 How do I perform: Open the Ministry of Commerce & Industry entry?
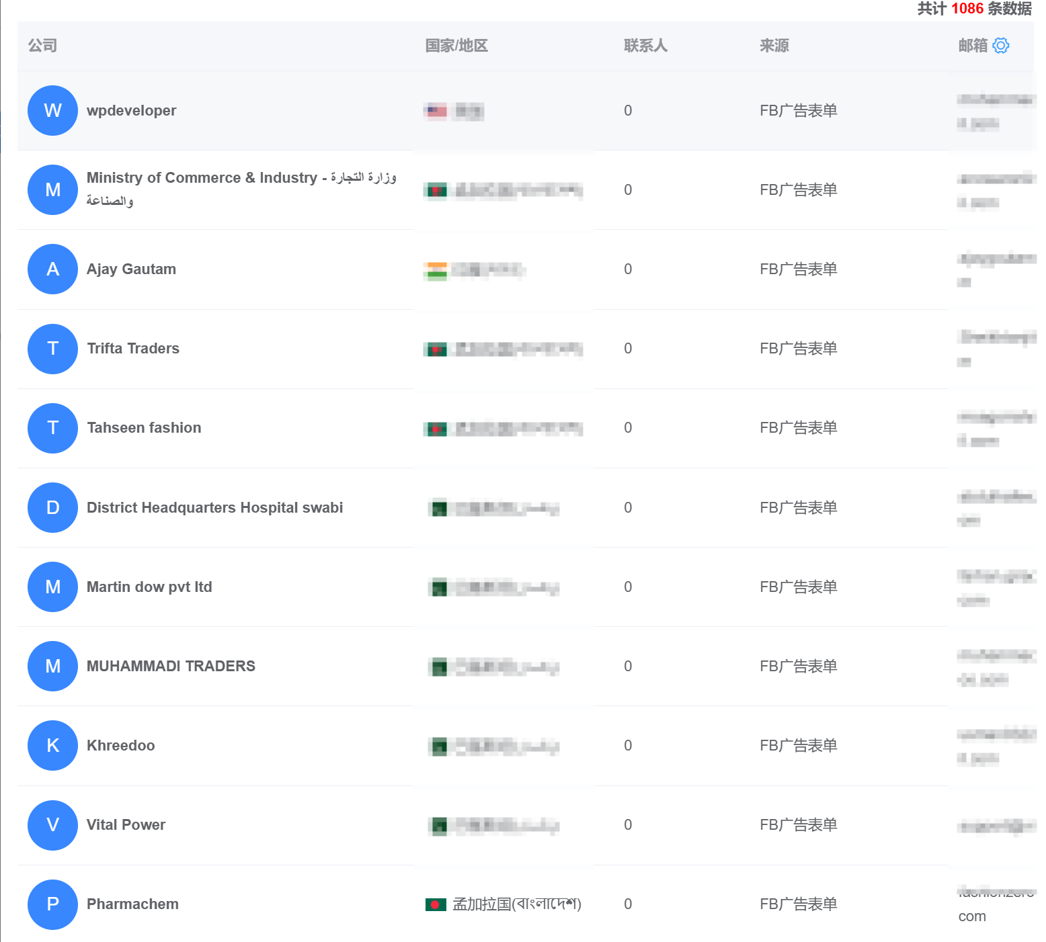coord(241,189)
